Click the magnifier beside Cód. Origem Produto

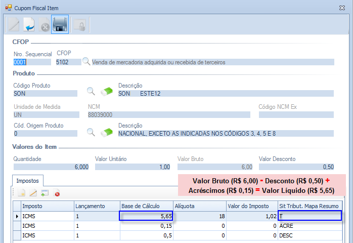tap(91, 132)
